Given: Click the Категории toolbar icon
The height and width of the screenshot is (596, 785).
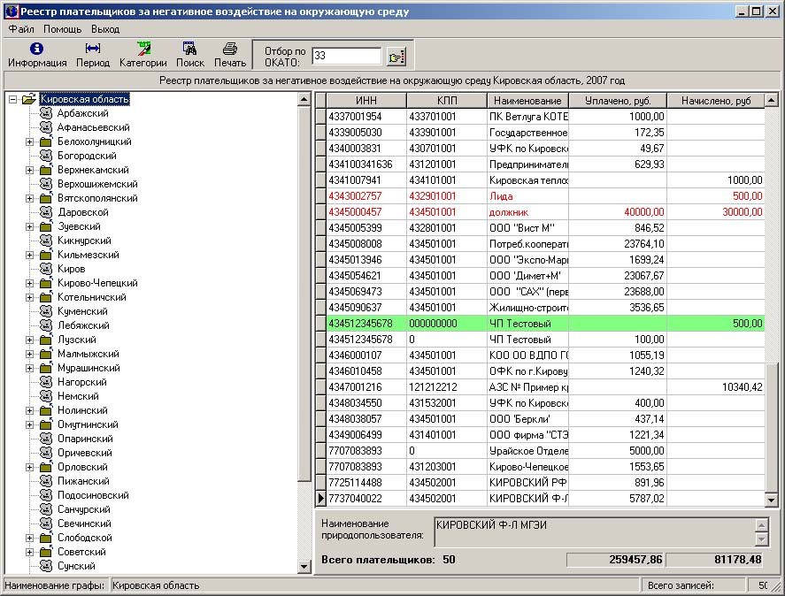Looking at the screenshot, I should [x=143, y=54].
